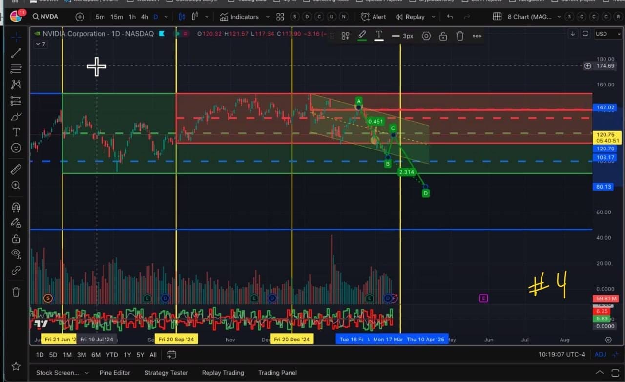
Task: Set date range to All
Action: pos(153,355)
